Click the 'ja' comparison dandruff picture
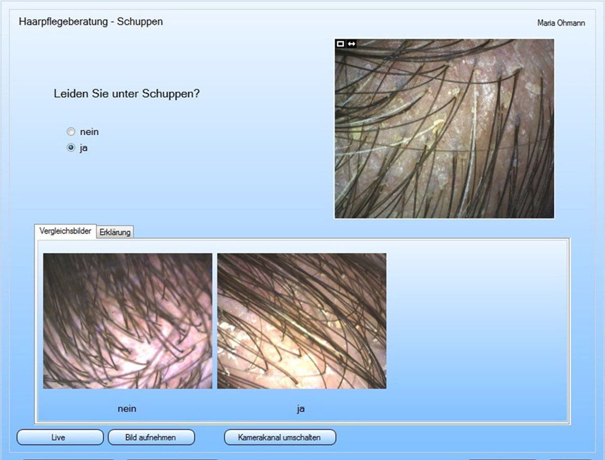 click(302, 321)
